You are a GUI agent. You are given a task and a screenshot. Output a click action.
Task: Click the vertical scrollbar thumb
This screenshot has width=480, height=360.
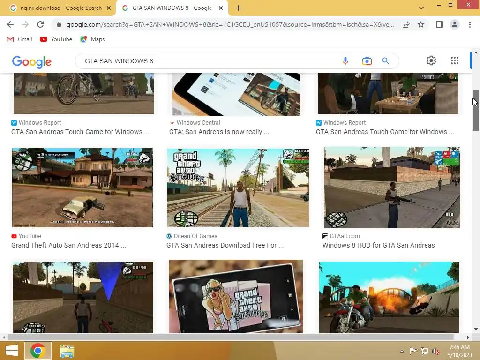tap(476, 111)
